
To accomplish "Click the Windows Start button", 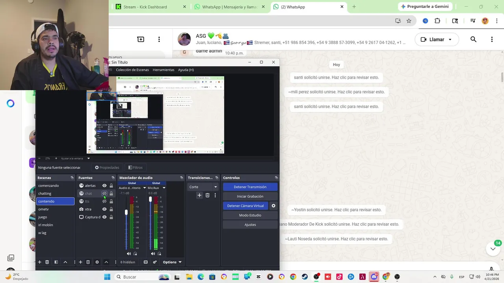I will (x=107, y=277).
